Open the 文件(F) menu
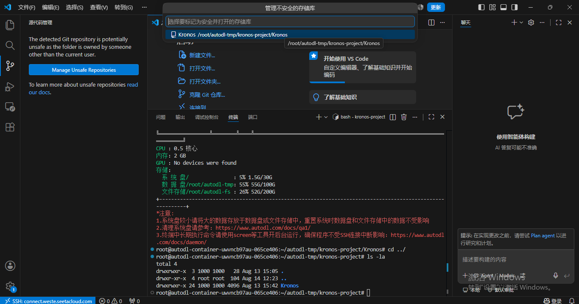Screen dimensions: 579x304 click(27, 7)
